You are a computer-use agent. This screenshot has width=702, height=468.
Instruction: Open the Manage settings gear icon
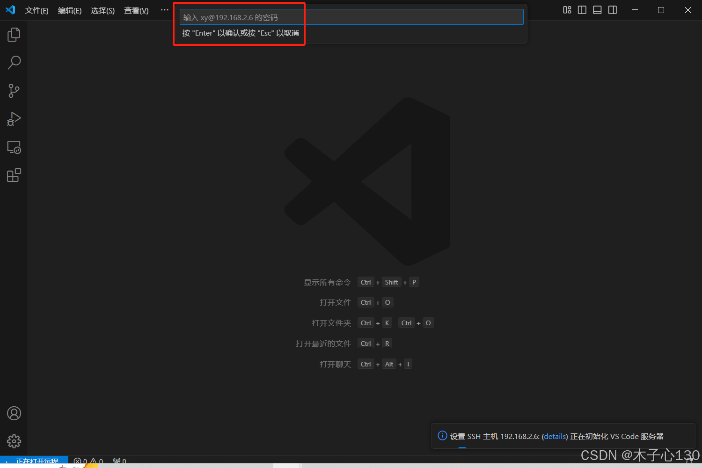coord(14,441)
